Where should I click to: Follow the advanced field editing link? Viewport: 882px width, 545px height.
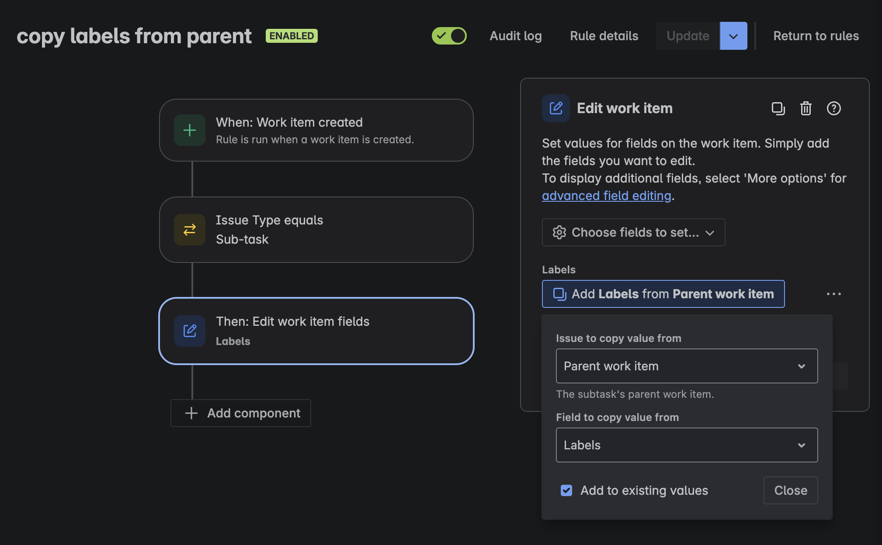[606, 196]
